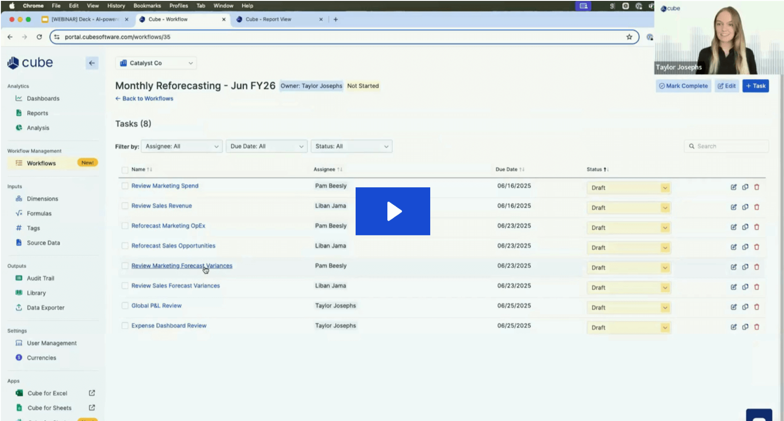This screenshot has width=784, height=421.
Task: Reload the page in Chrome
Action: click(x=39, y=37)
